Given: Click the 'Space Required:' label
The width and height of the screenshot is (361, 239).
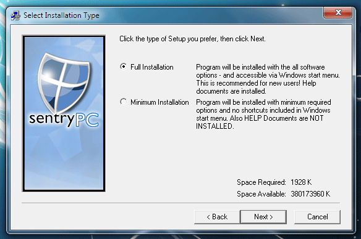Looking at the screenshot, I should pyautogui.click(x=261, y=182).
